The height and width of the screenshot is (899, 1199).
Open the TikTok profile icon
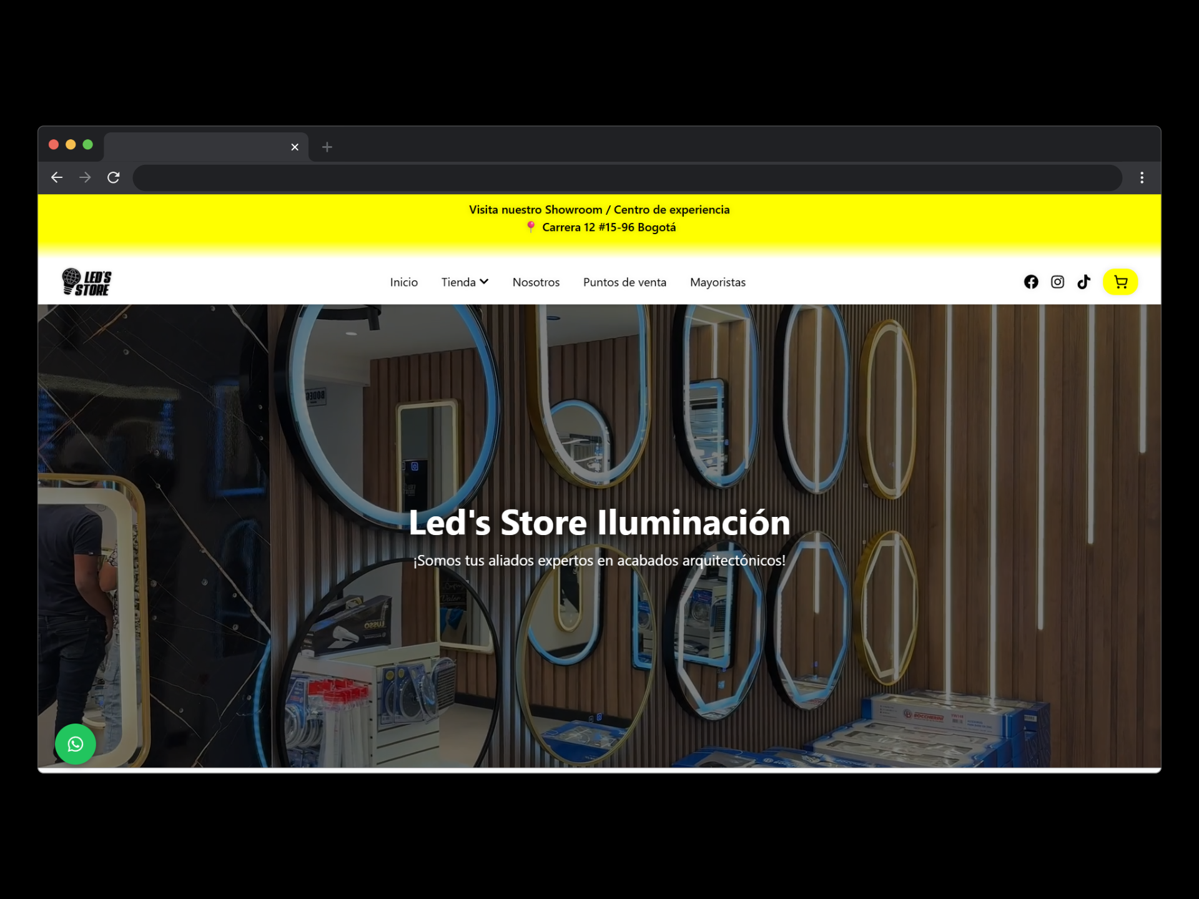(x=1083, y=282)
